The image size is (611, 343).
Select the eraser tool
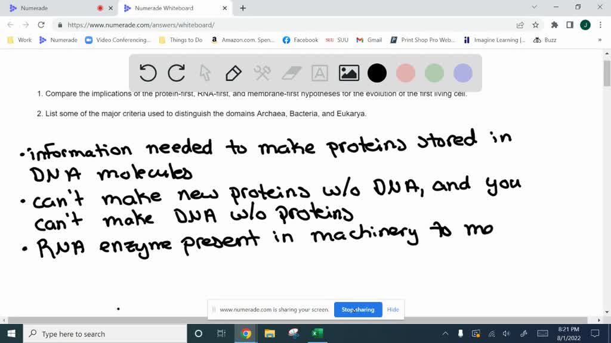click(291, 73)
